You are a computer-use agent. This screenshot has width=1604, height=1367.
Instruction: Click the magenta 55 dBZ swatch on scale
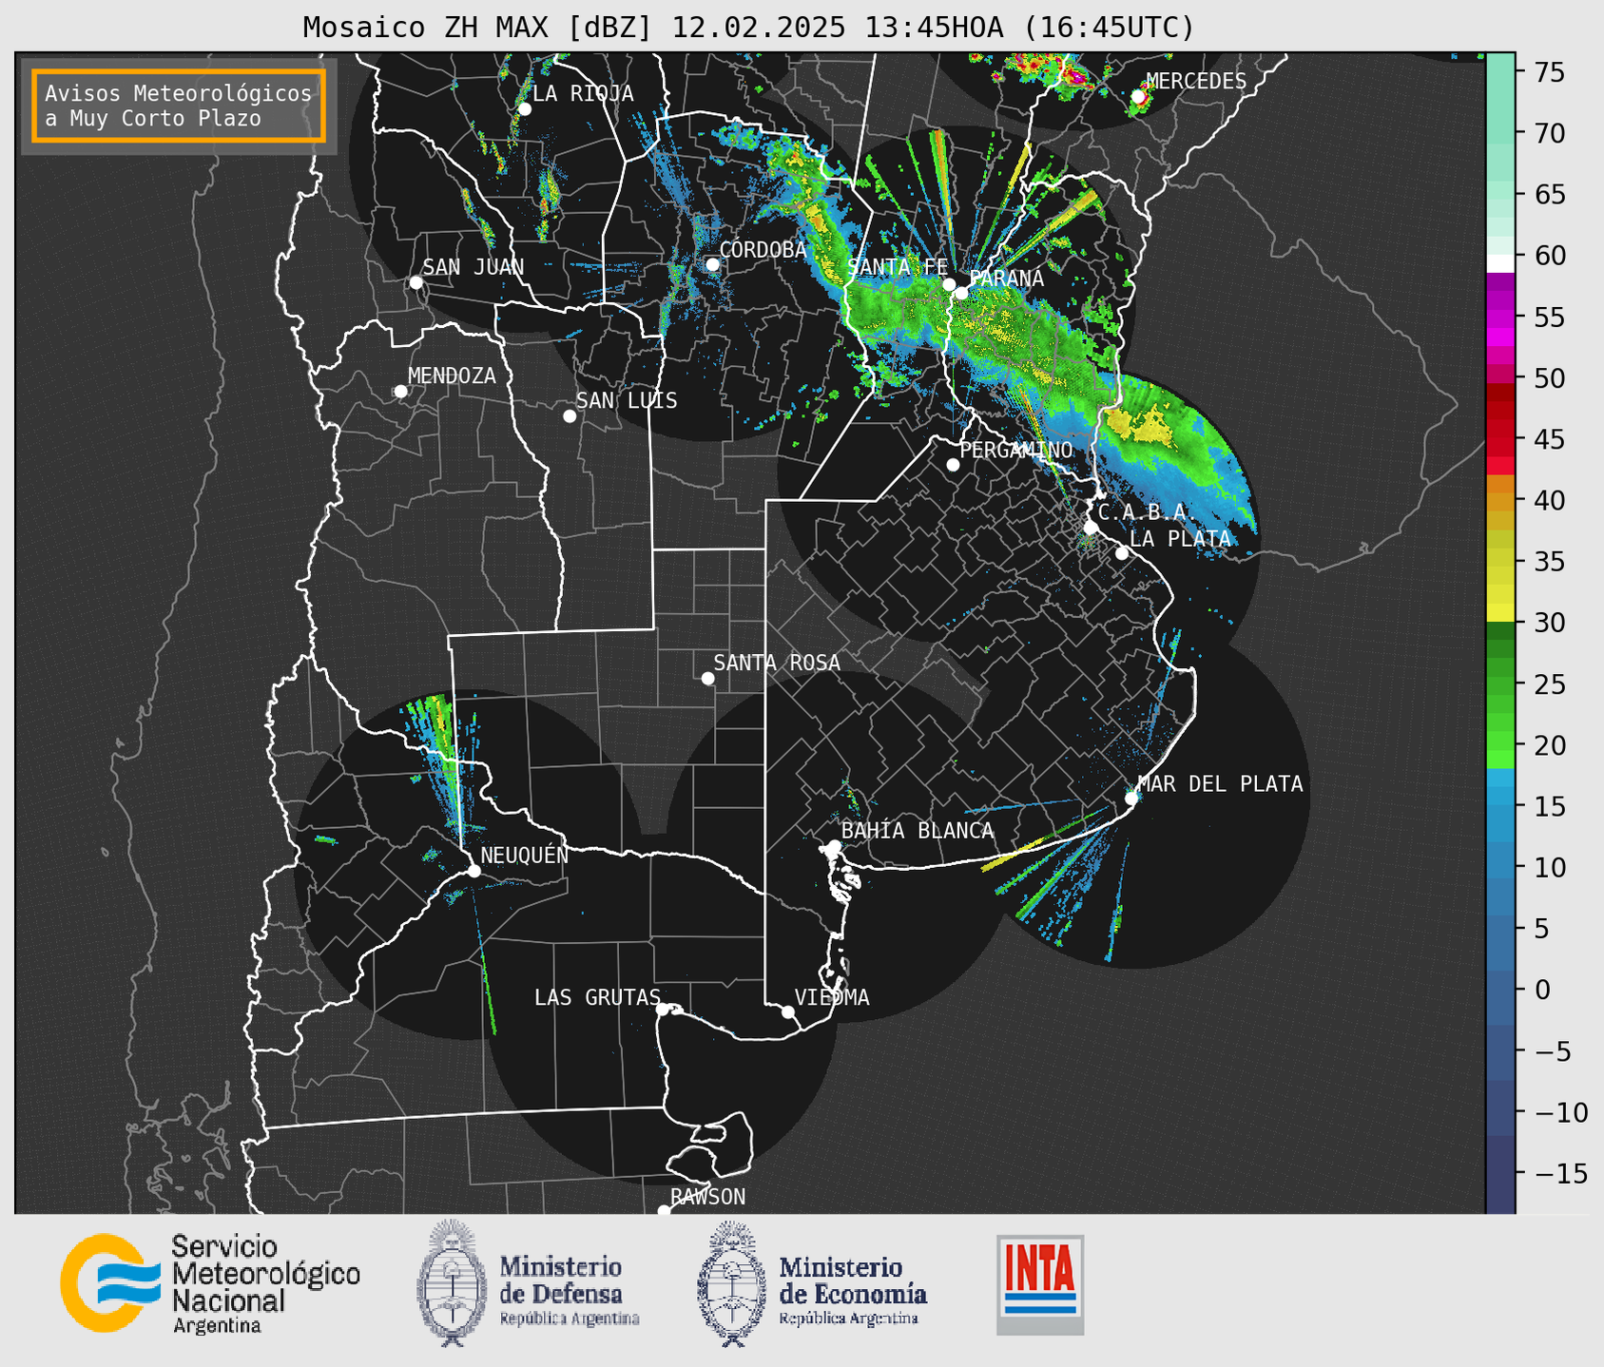click(1500, 317)
